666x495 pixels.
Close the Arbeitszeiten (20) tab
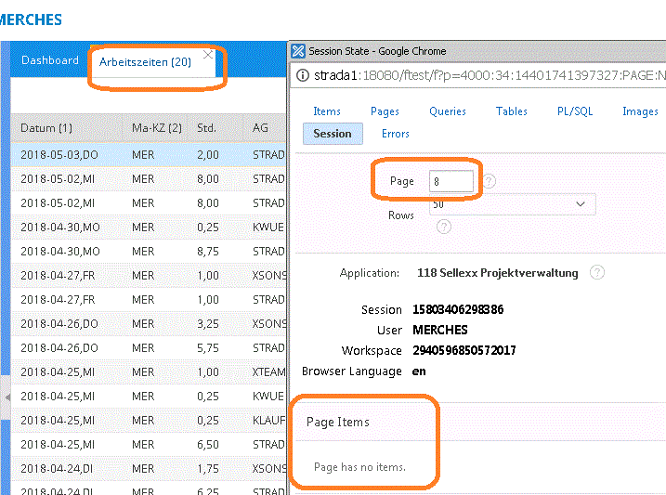click(x=208, y=55)
